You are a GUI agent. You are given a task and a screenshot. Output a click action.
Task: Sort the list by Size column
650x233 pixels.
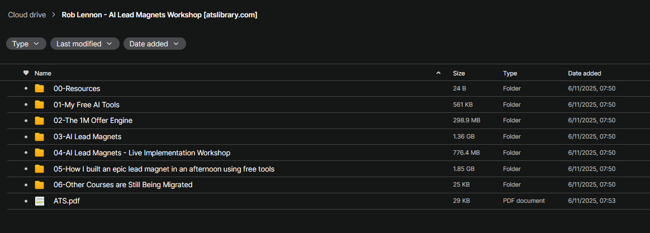[459, 73]
